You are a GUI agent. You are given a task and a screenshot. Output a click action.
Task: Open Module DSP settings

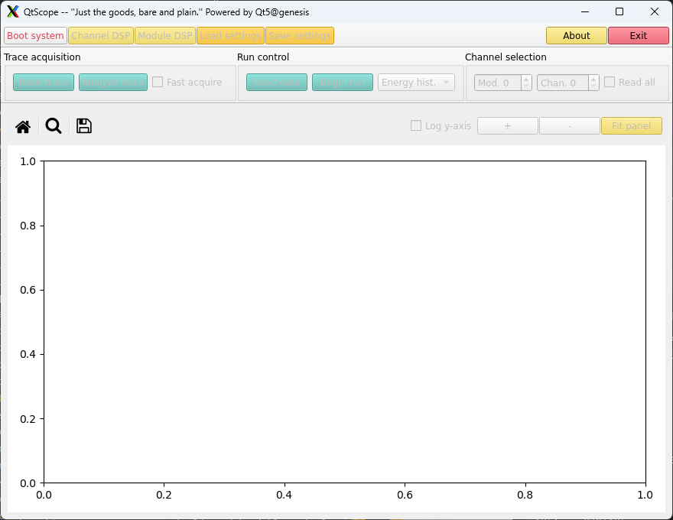pyautogui.click(x=165, y=36)
